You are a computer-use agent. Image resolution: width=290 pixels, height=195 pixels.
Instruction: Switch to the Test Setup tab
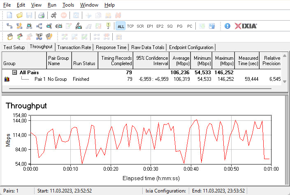14,47
